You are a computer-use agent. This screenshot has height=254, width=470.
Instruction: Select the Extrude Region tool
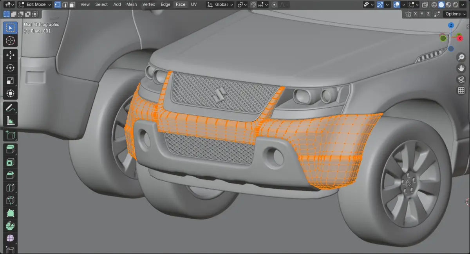tap(11, 150)
